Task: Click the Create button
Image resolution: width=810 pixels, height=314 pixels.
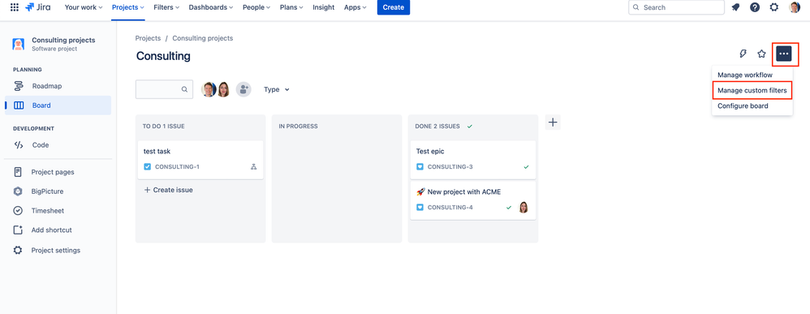Action: pos(393,7)
